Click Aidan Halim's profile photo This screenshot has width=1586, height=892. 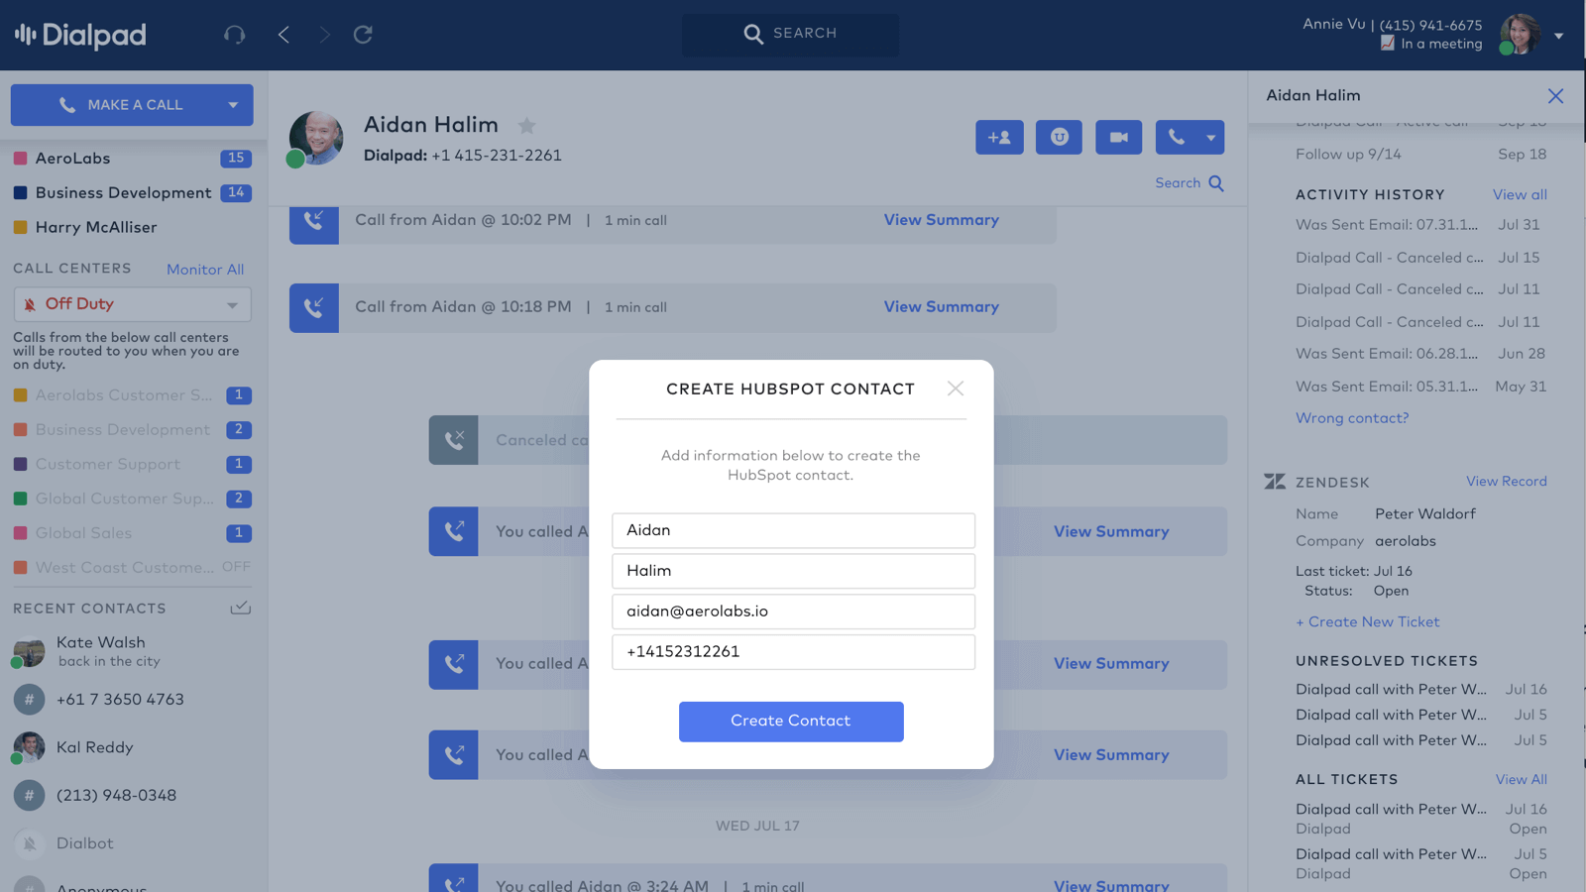tap(316, 138)
